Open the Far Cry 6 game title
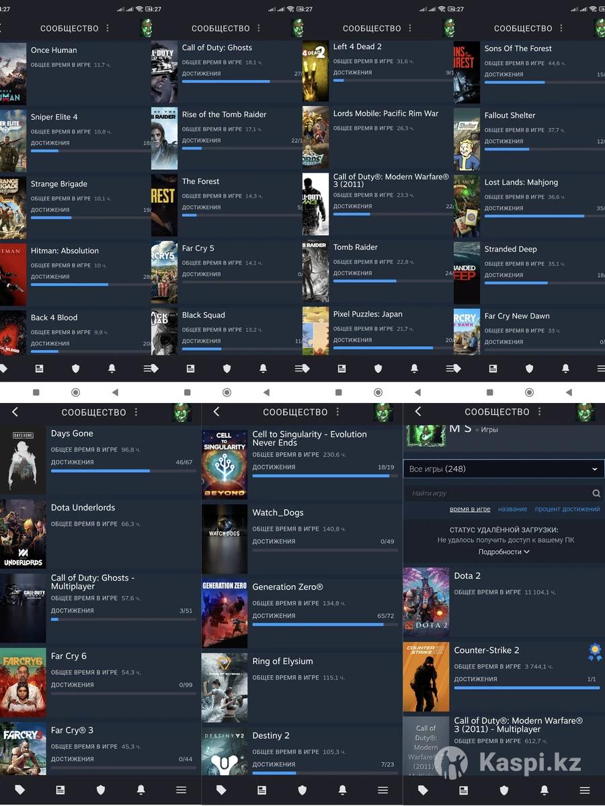 click(x=69, y=656)
